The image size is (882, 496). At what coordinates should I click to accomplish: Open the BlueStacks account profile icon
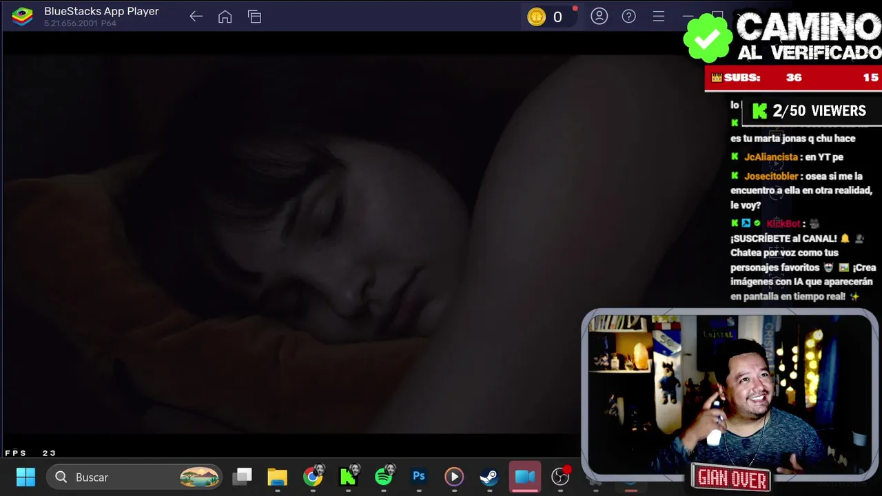[x=599, y=17]
